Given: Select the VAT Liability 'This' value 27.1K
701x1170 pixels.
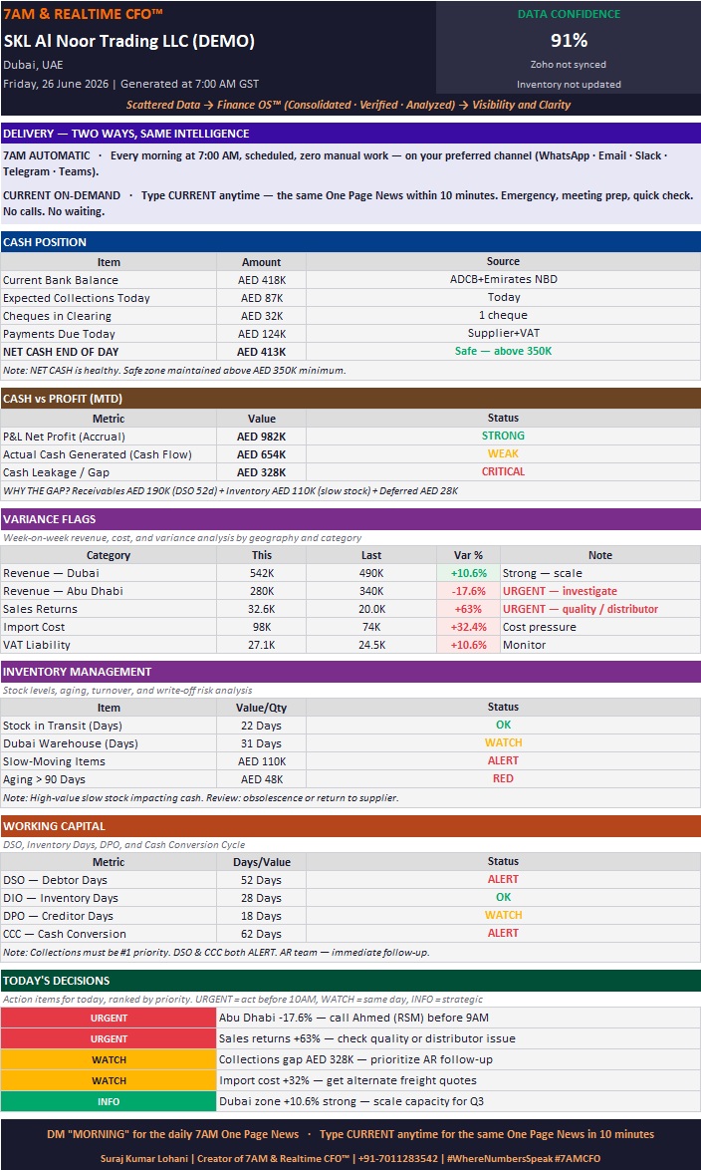Looking at the screenshot, I should (261, 645).
